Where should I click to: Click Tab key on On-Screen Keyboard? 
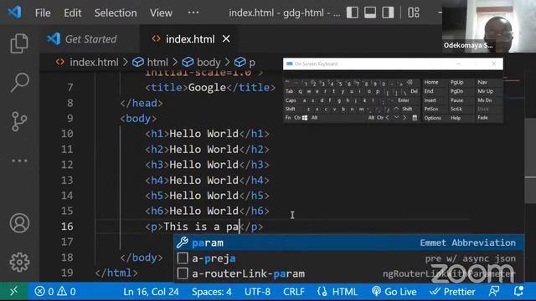(x=289, y=91)
